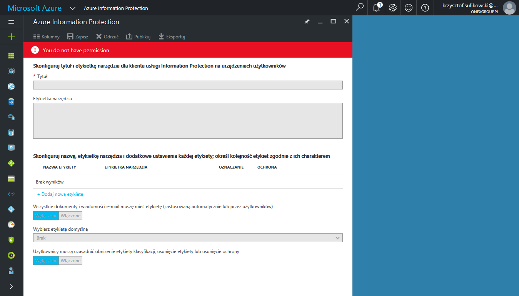The height and width of the screenshot is (296, 519).
Task: Set justification requirement to Włączone
Action: tap(71, 261)
